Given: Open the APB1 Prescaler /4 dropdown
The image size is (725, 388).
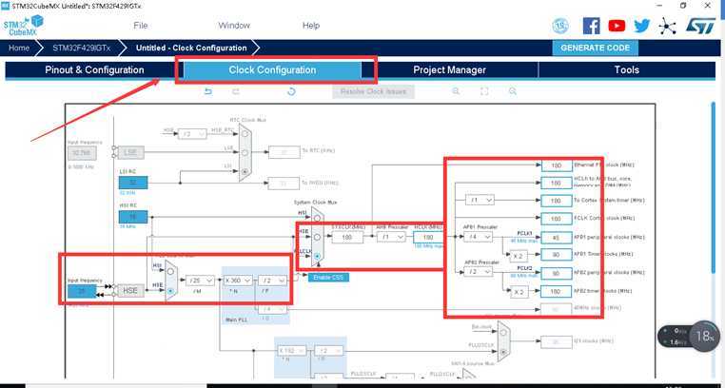Looking at the screenshot, I should (478, 237).
